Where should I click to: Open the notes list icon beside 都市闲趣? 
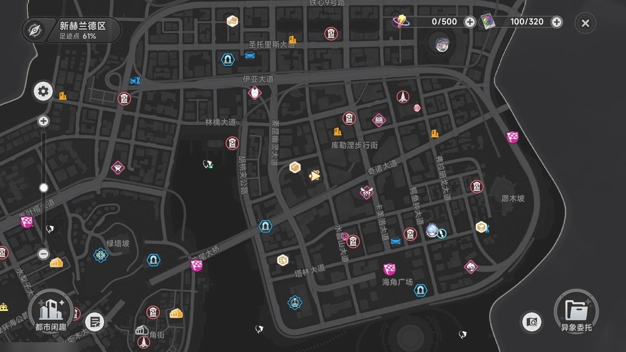tap(94, 322)
